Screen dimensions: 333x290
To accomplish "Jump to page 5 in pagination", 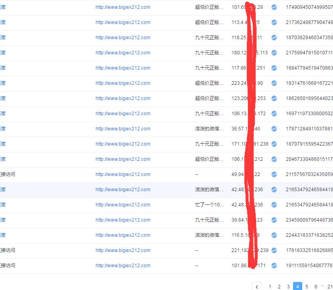I will click(307, 287).
